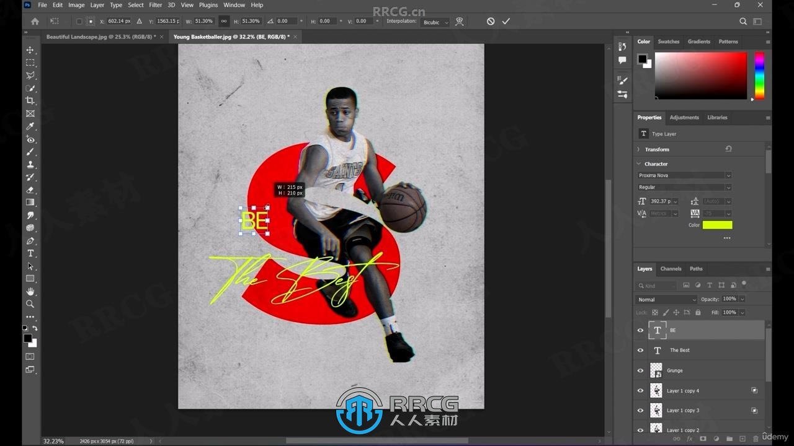Hide the Layer 1 copy 4 layer
This screenshot has height=446, width=794.
click(x=641, y=391)
